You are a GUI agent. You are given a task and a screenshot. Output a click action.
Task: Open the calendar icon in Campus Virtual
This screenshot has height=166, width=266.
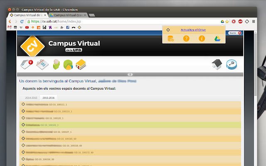tap(42, 65)
